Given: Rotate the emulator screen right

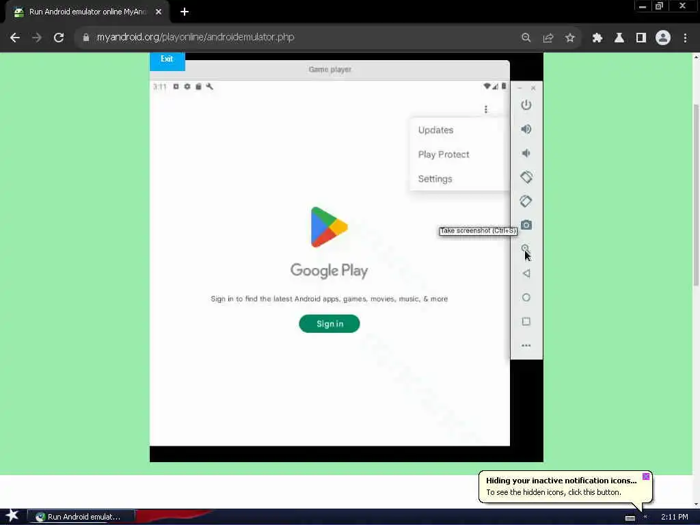Looking at the screenshot, I should [526, 202].
